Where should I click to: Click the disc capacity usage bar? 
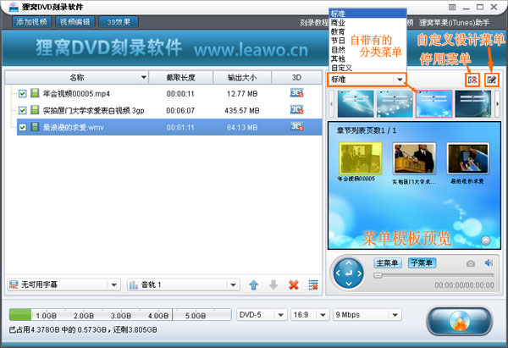(x=120, y=315)
